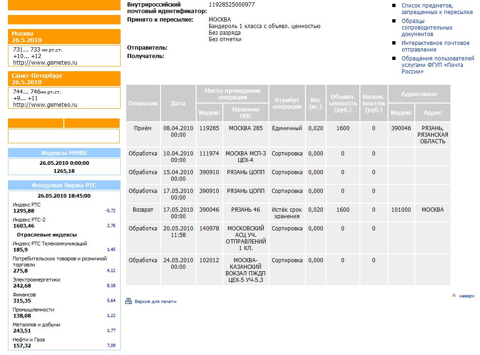The width and height of the screenshot is (480, 355).
Task: Click the empty white box below the orange bars
Action: click(x=64, y=136)
